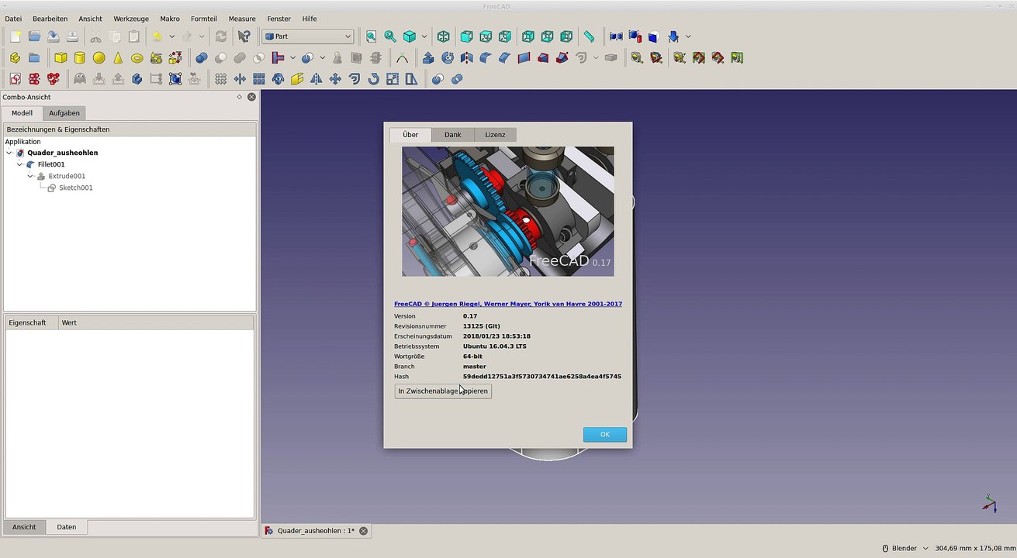Screen dimensions: 1017x558
Task: Create a new document
Action: tap(16, 36)
